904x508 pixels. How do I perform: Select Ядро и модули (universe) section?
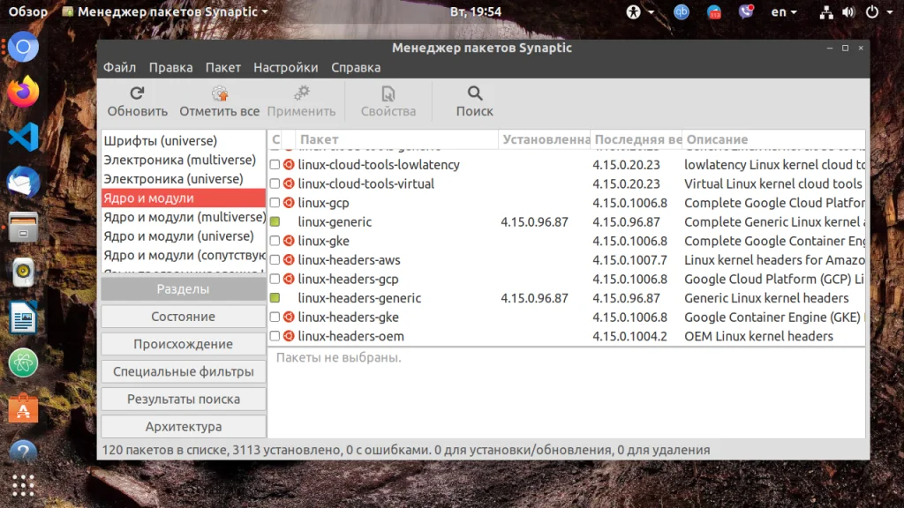tap(184, 236)
